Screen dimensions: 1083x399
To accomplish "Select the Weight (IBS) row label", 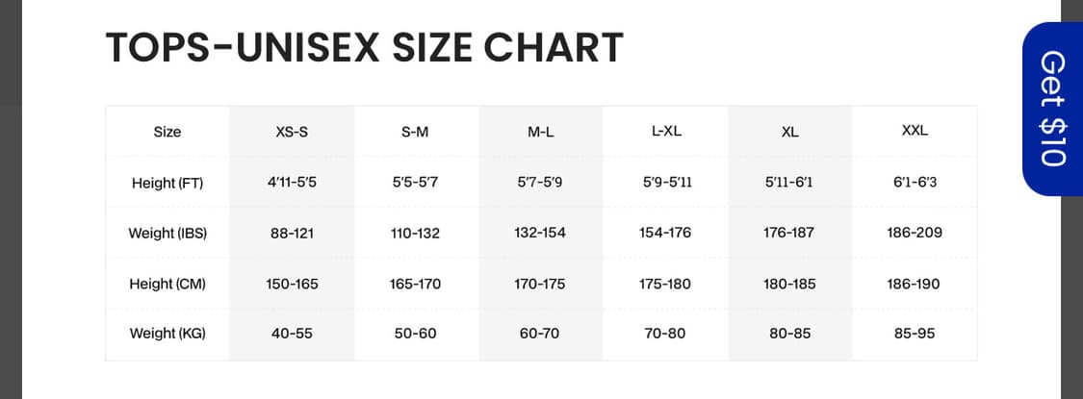I will tap(168, 233).
